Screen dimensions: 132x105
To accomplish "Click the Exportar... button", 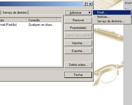I will pos(78,51).
